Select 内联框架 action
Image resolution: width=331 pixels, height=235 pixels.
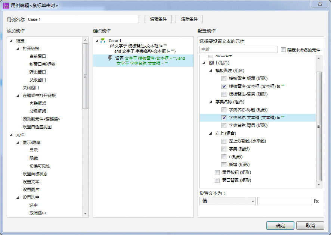[38, 103]
